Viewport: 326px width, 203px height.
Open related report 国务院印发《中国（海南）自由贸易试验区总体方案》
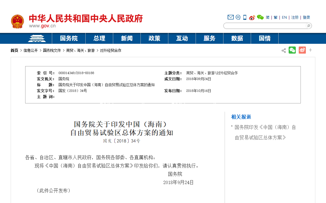tap(265, 132)
